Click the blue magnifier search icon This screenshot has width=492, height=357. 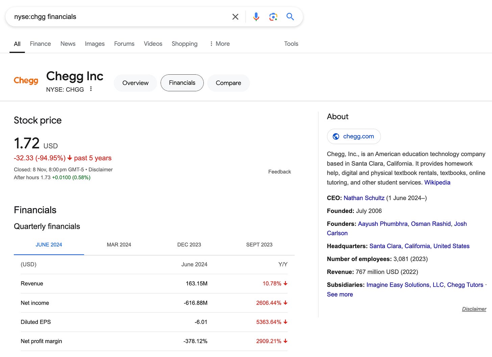coord(290,17)
